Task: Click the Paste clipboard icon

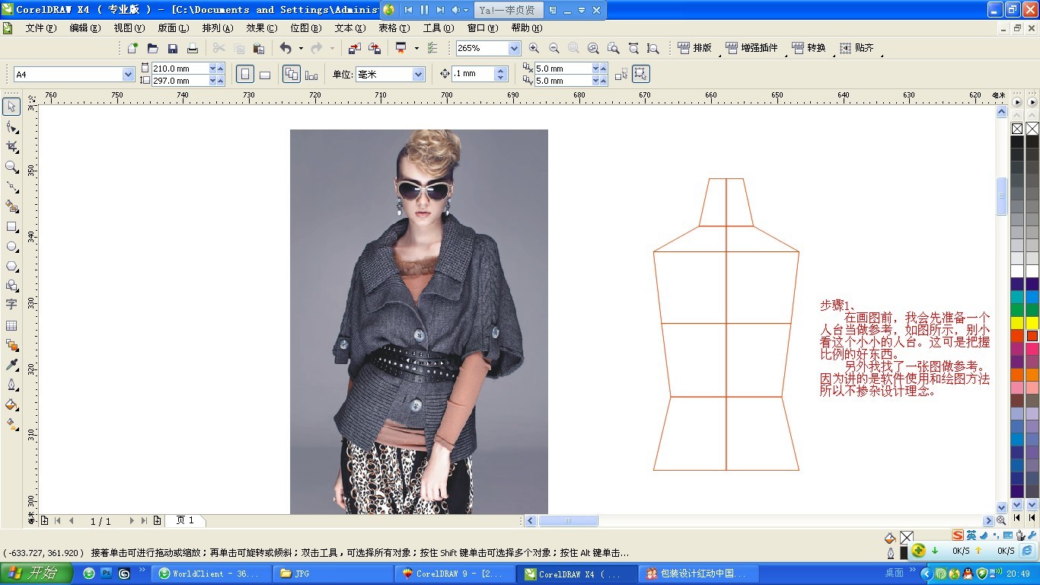Action: pyautogui.click(x=258, y=48)
